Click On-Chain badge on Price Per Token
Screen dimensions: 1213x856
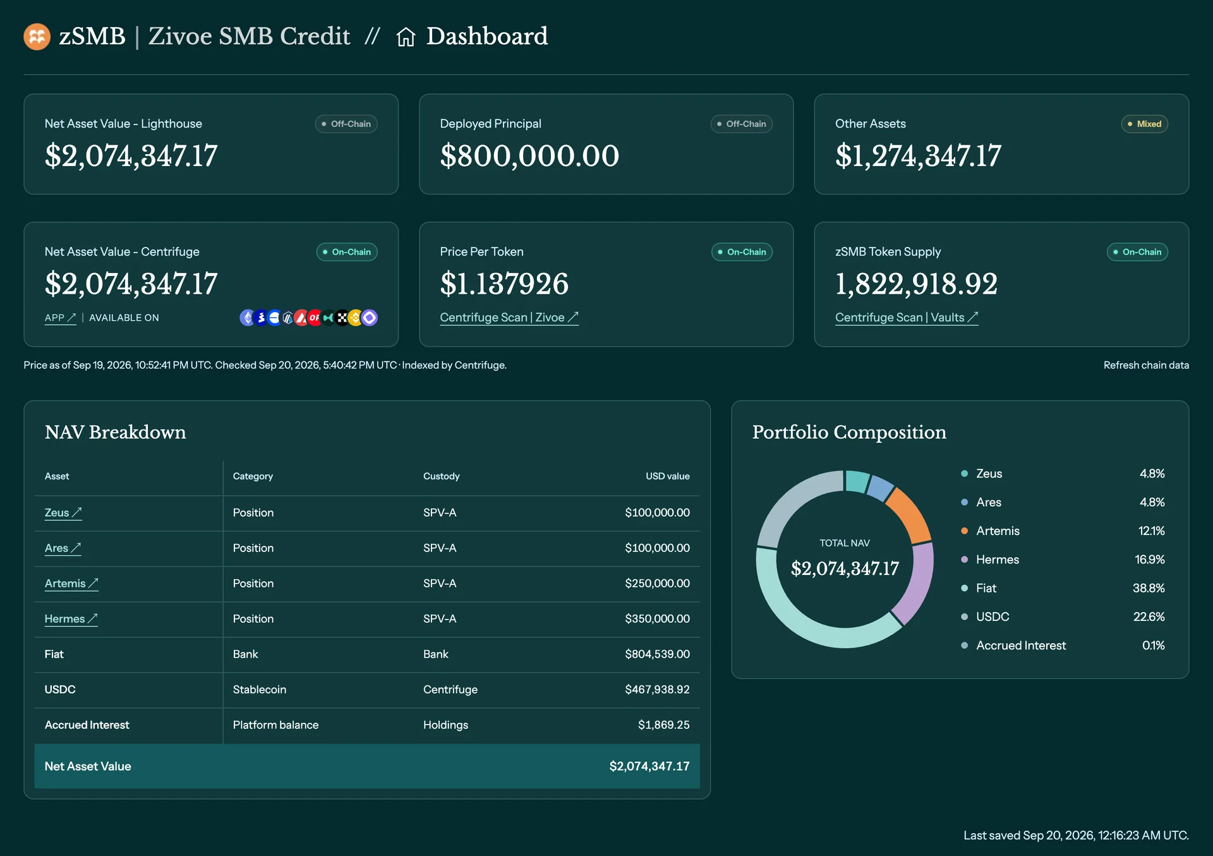[742, 252]
